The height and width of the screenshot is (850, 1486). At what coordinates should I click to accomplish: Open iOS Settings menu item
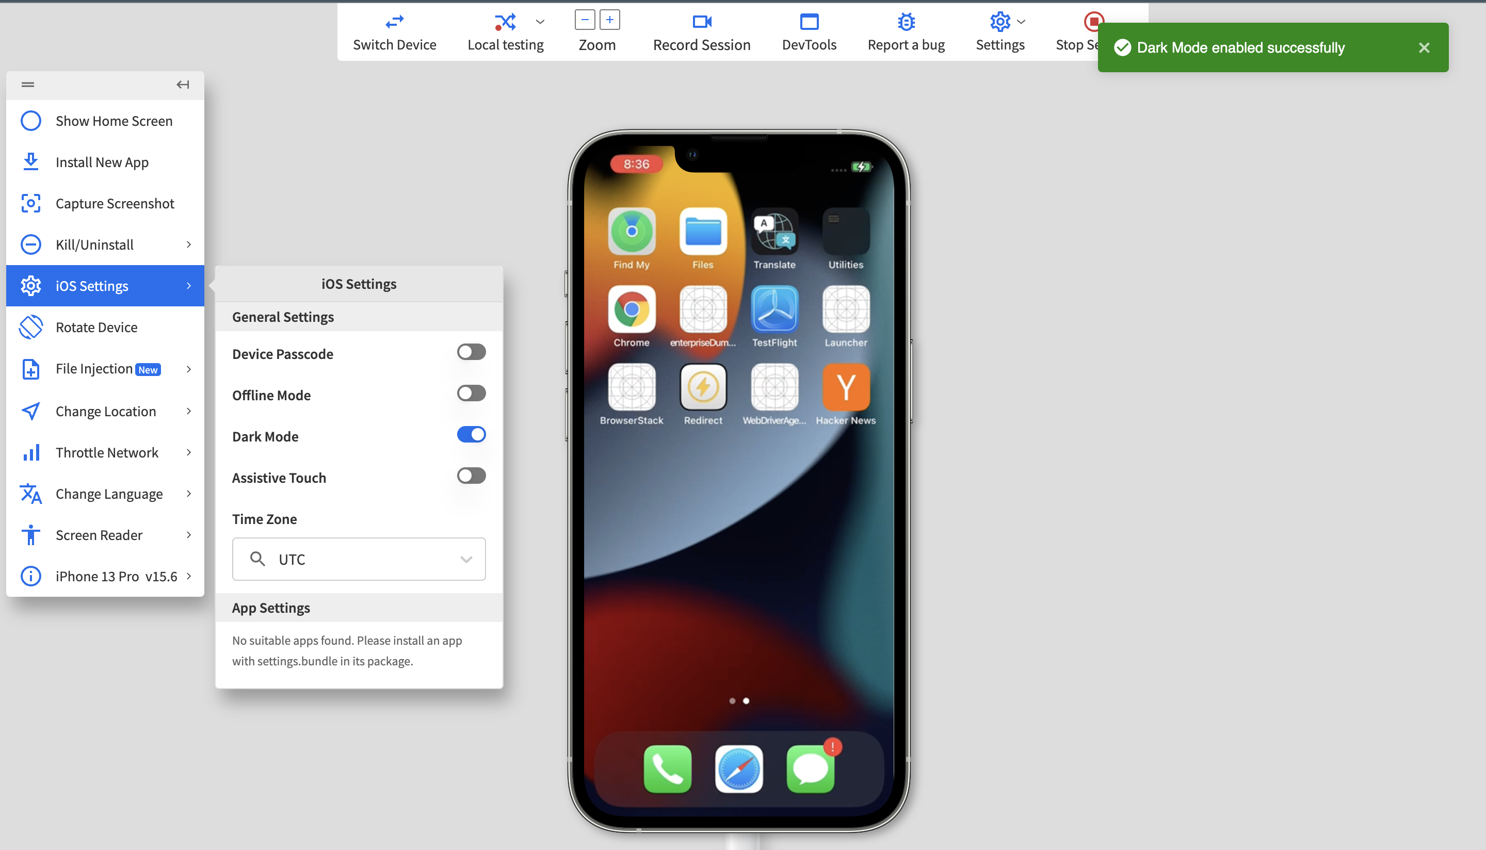point(105,286)
